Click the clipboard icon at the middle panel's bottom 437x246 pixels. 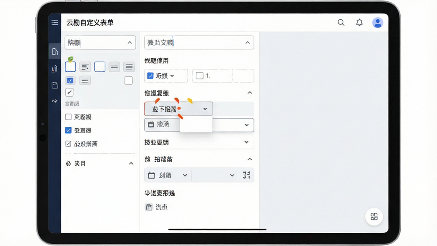tap(149, 207)
